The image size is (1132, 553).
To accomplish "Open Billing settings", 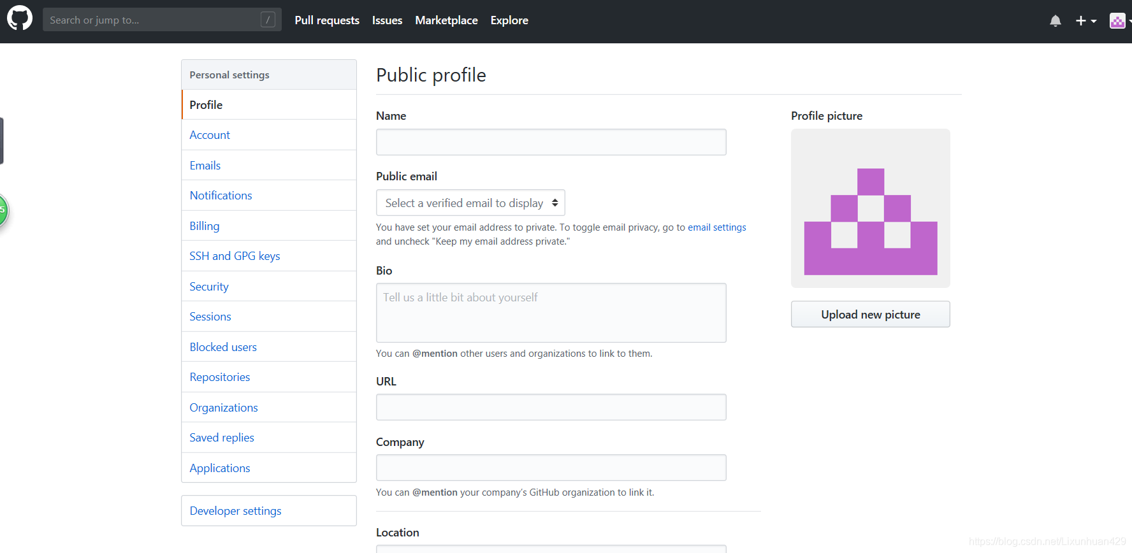I will click(x=269, y=226).
